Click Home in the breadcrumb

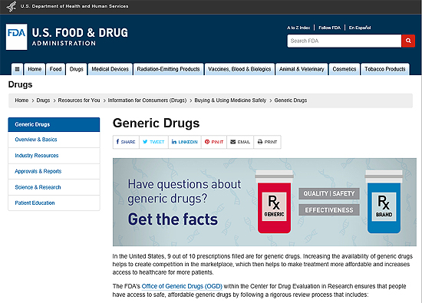pyautogui.click(x=21, y=100)
